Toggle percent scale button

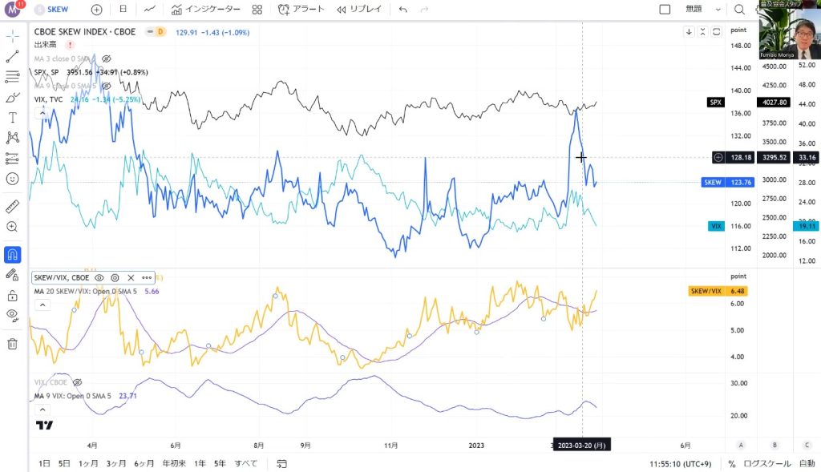tap(732, 464)
